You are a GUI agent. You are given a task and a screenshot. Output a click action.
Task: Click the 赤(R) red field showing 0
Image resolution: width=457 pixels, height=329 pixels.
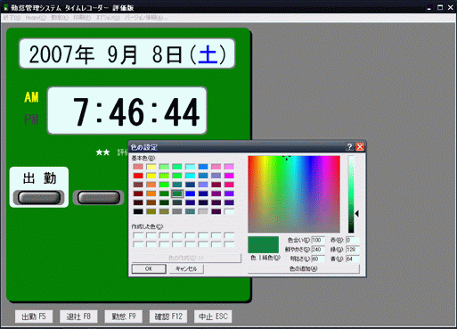(353, 240)
